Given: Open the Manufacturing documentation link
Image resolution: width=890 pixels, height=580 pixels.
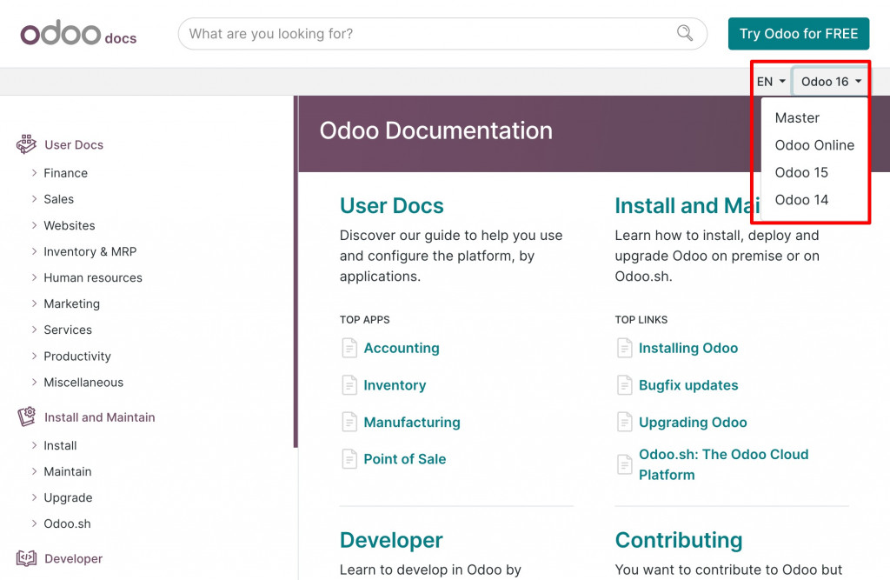Looking at the screenshot, I should 412,422.
